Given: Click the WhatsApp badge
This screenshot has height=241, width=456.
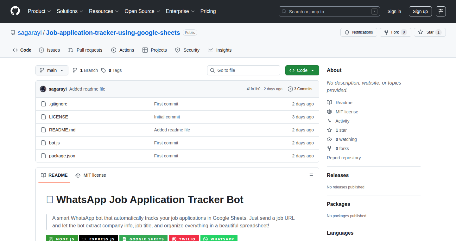Looking at the screenshot, I should pos(219,238).
